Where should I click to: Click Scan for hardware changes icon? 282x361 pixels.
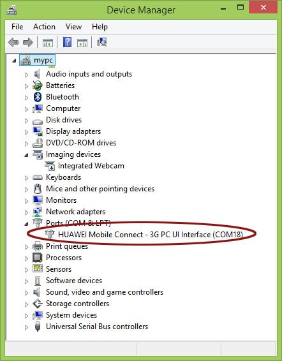tap(102, 42)
